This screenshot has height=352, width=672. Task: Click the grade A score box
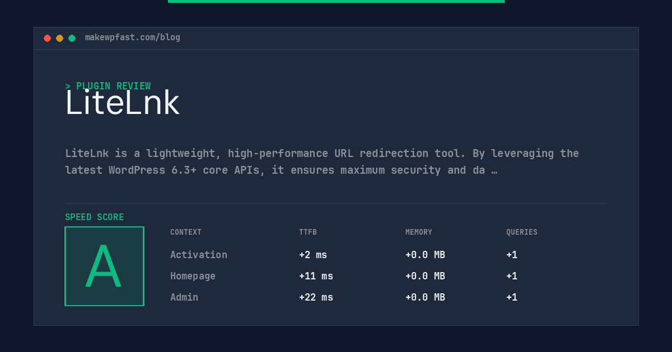(104, 266)
